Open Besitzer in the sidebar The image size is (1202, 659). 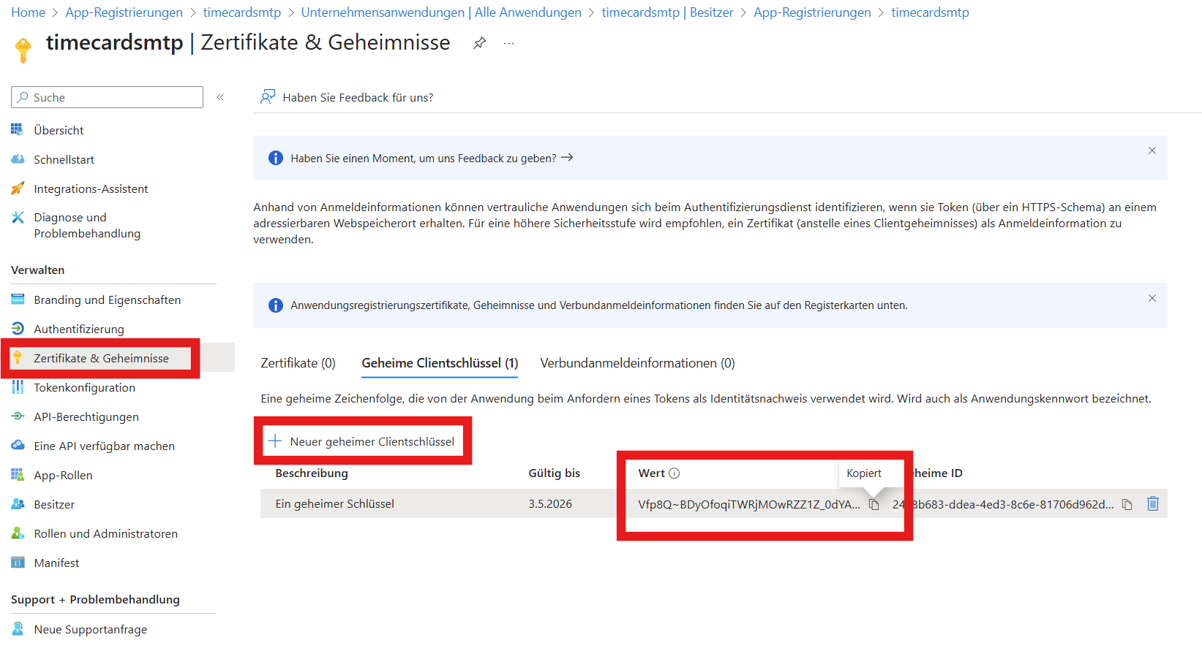tap(54, 504)
